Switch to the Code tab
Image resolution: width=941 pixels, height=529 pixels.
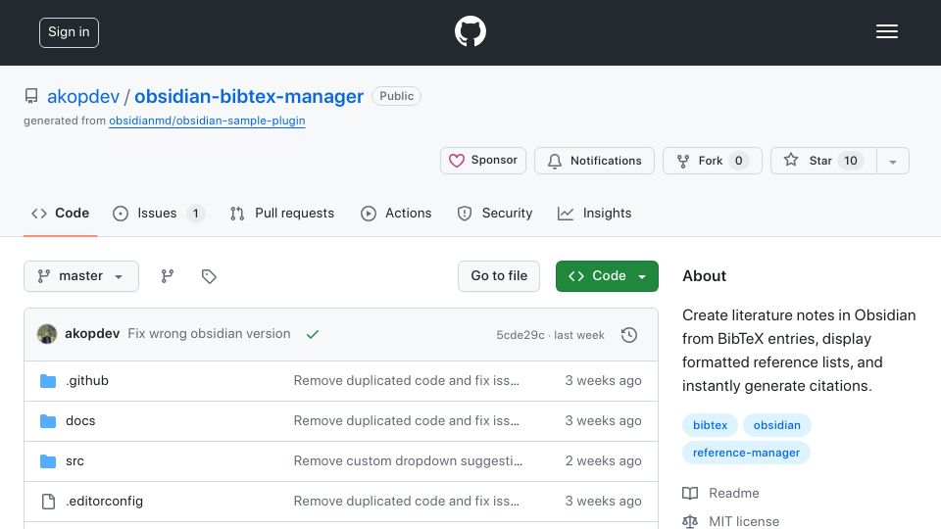(x=60, y=214)
